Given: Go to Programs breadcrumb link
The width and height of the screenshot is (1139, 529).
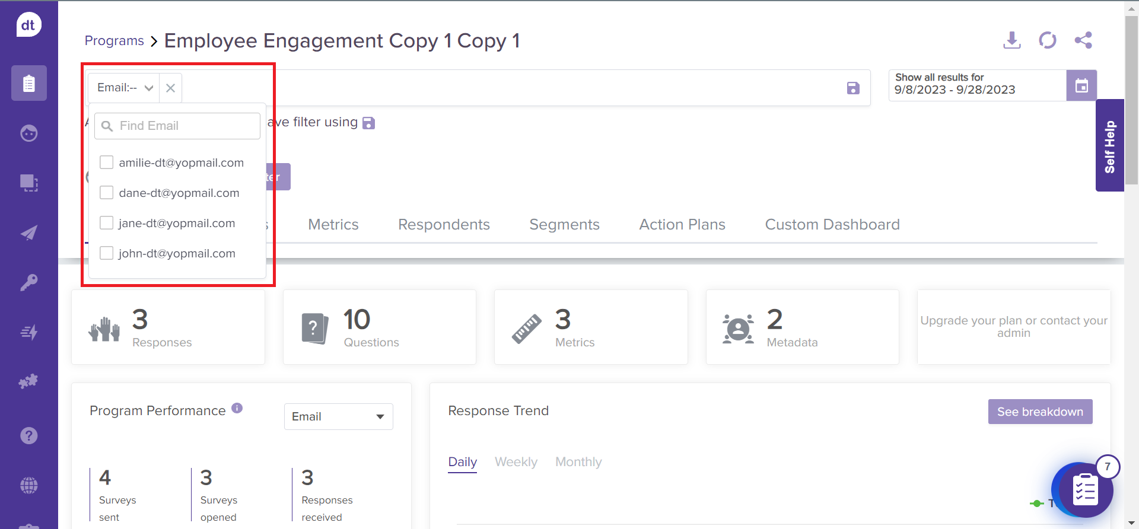Looking at the screenshot, I should pos(114,41).
